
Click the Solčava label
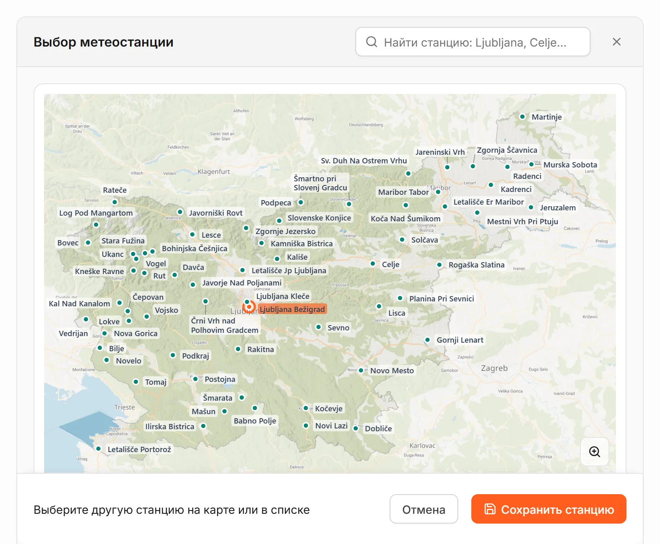[424, 240]
